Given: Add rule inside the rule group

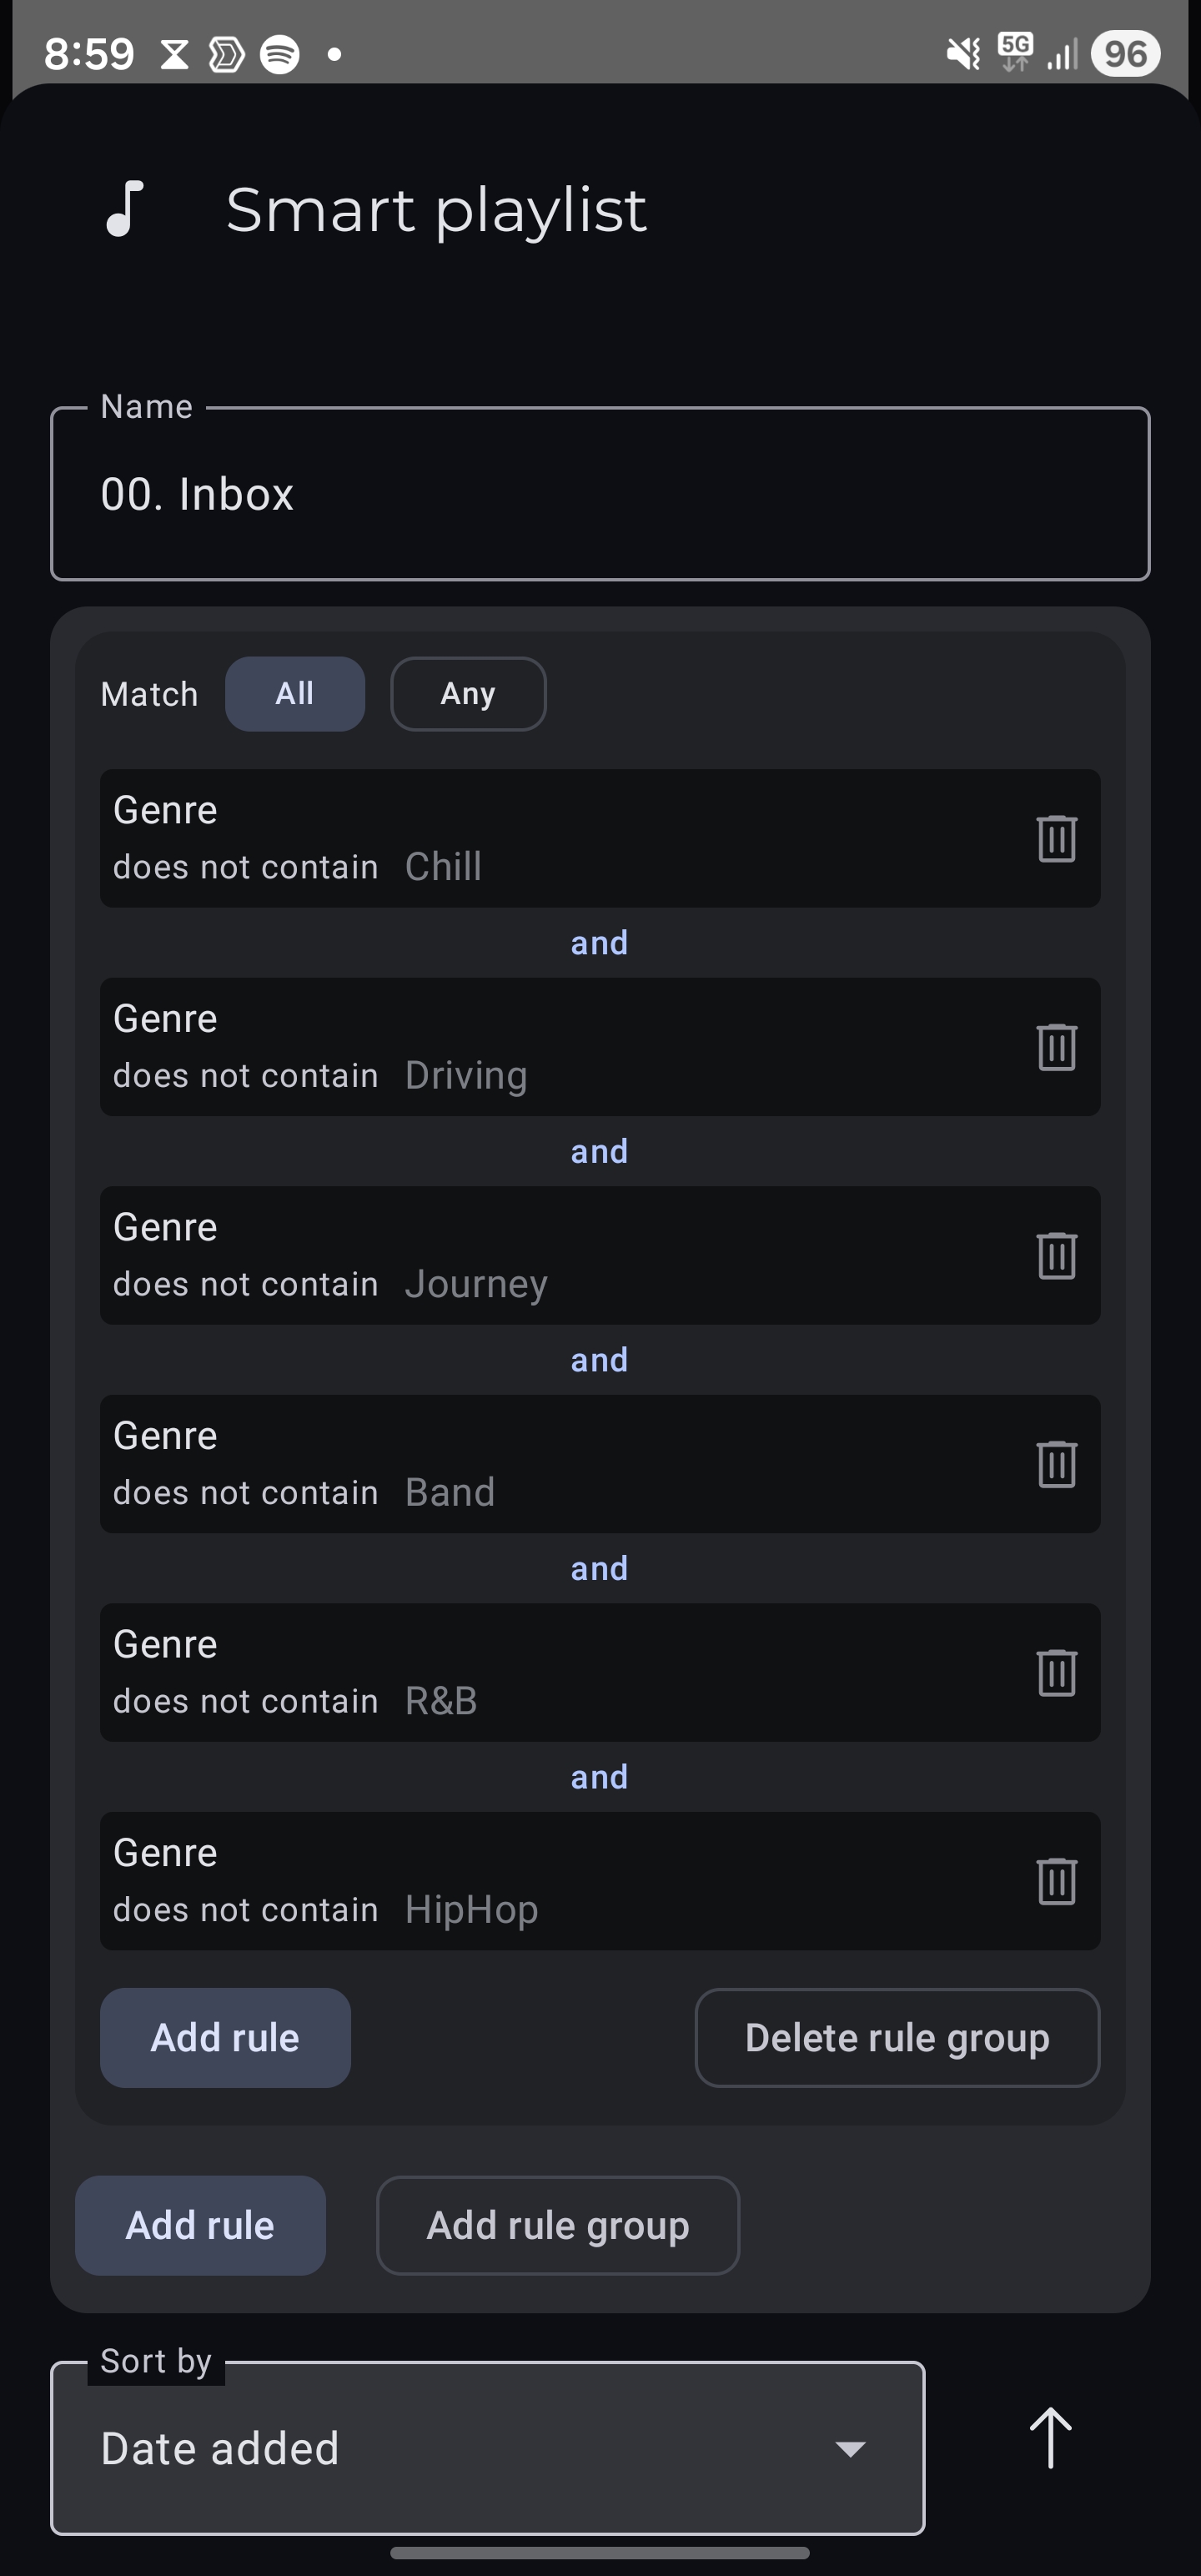Looking at the screenshot, I should 225,2038.
